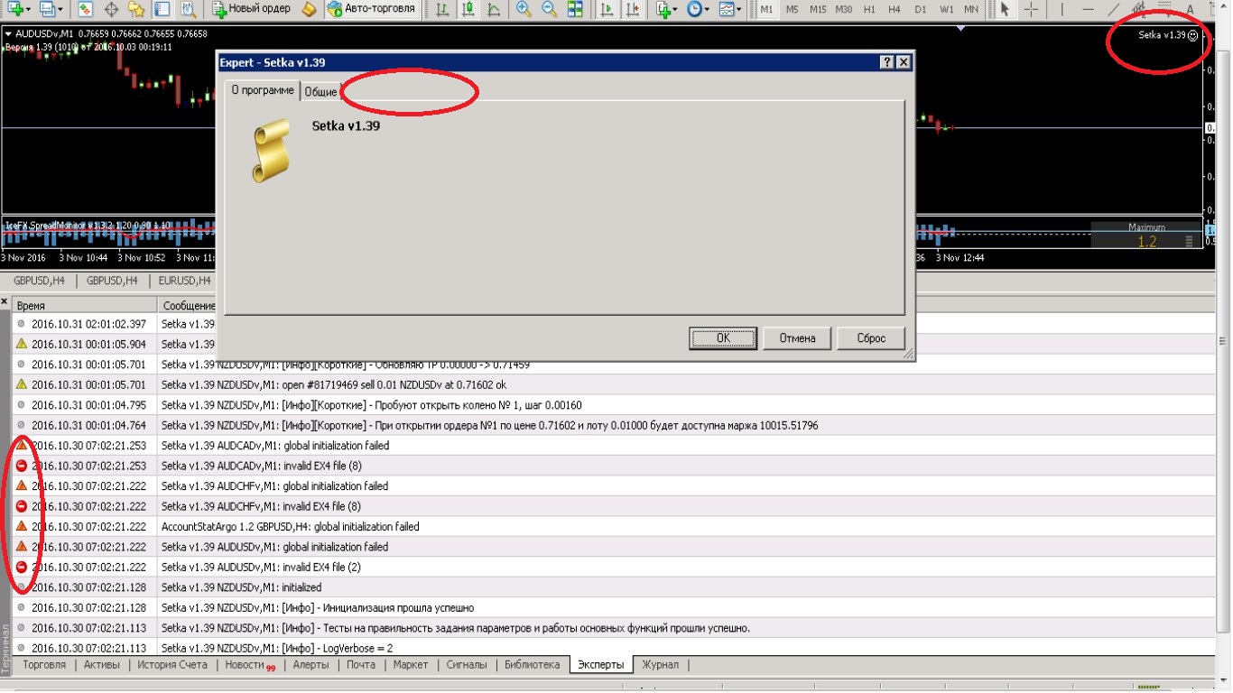The width and height of the screenshot is (1233, 693).
Task: Select the M30 timeframe
Action: coord(844,9)
